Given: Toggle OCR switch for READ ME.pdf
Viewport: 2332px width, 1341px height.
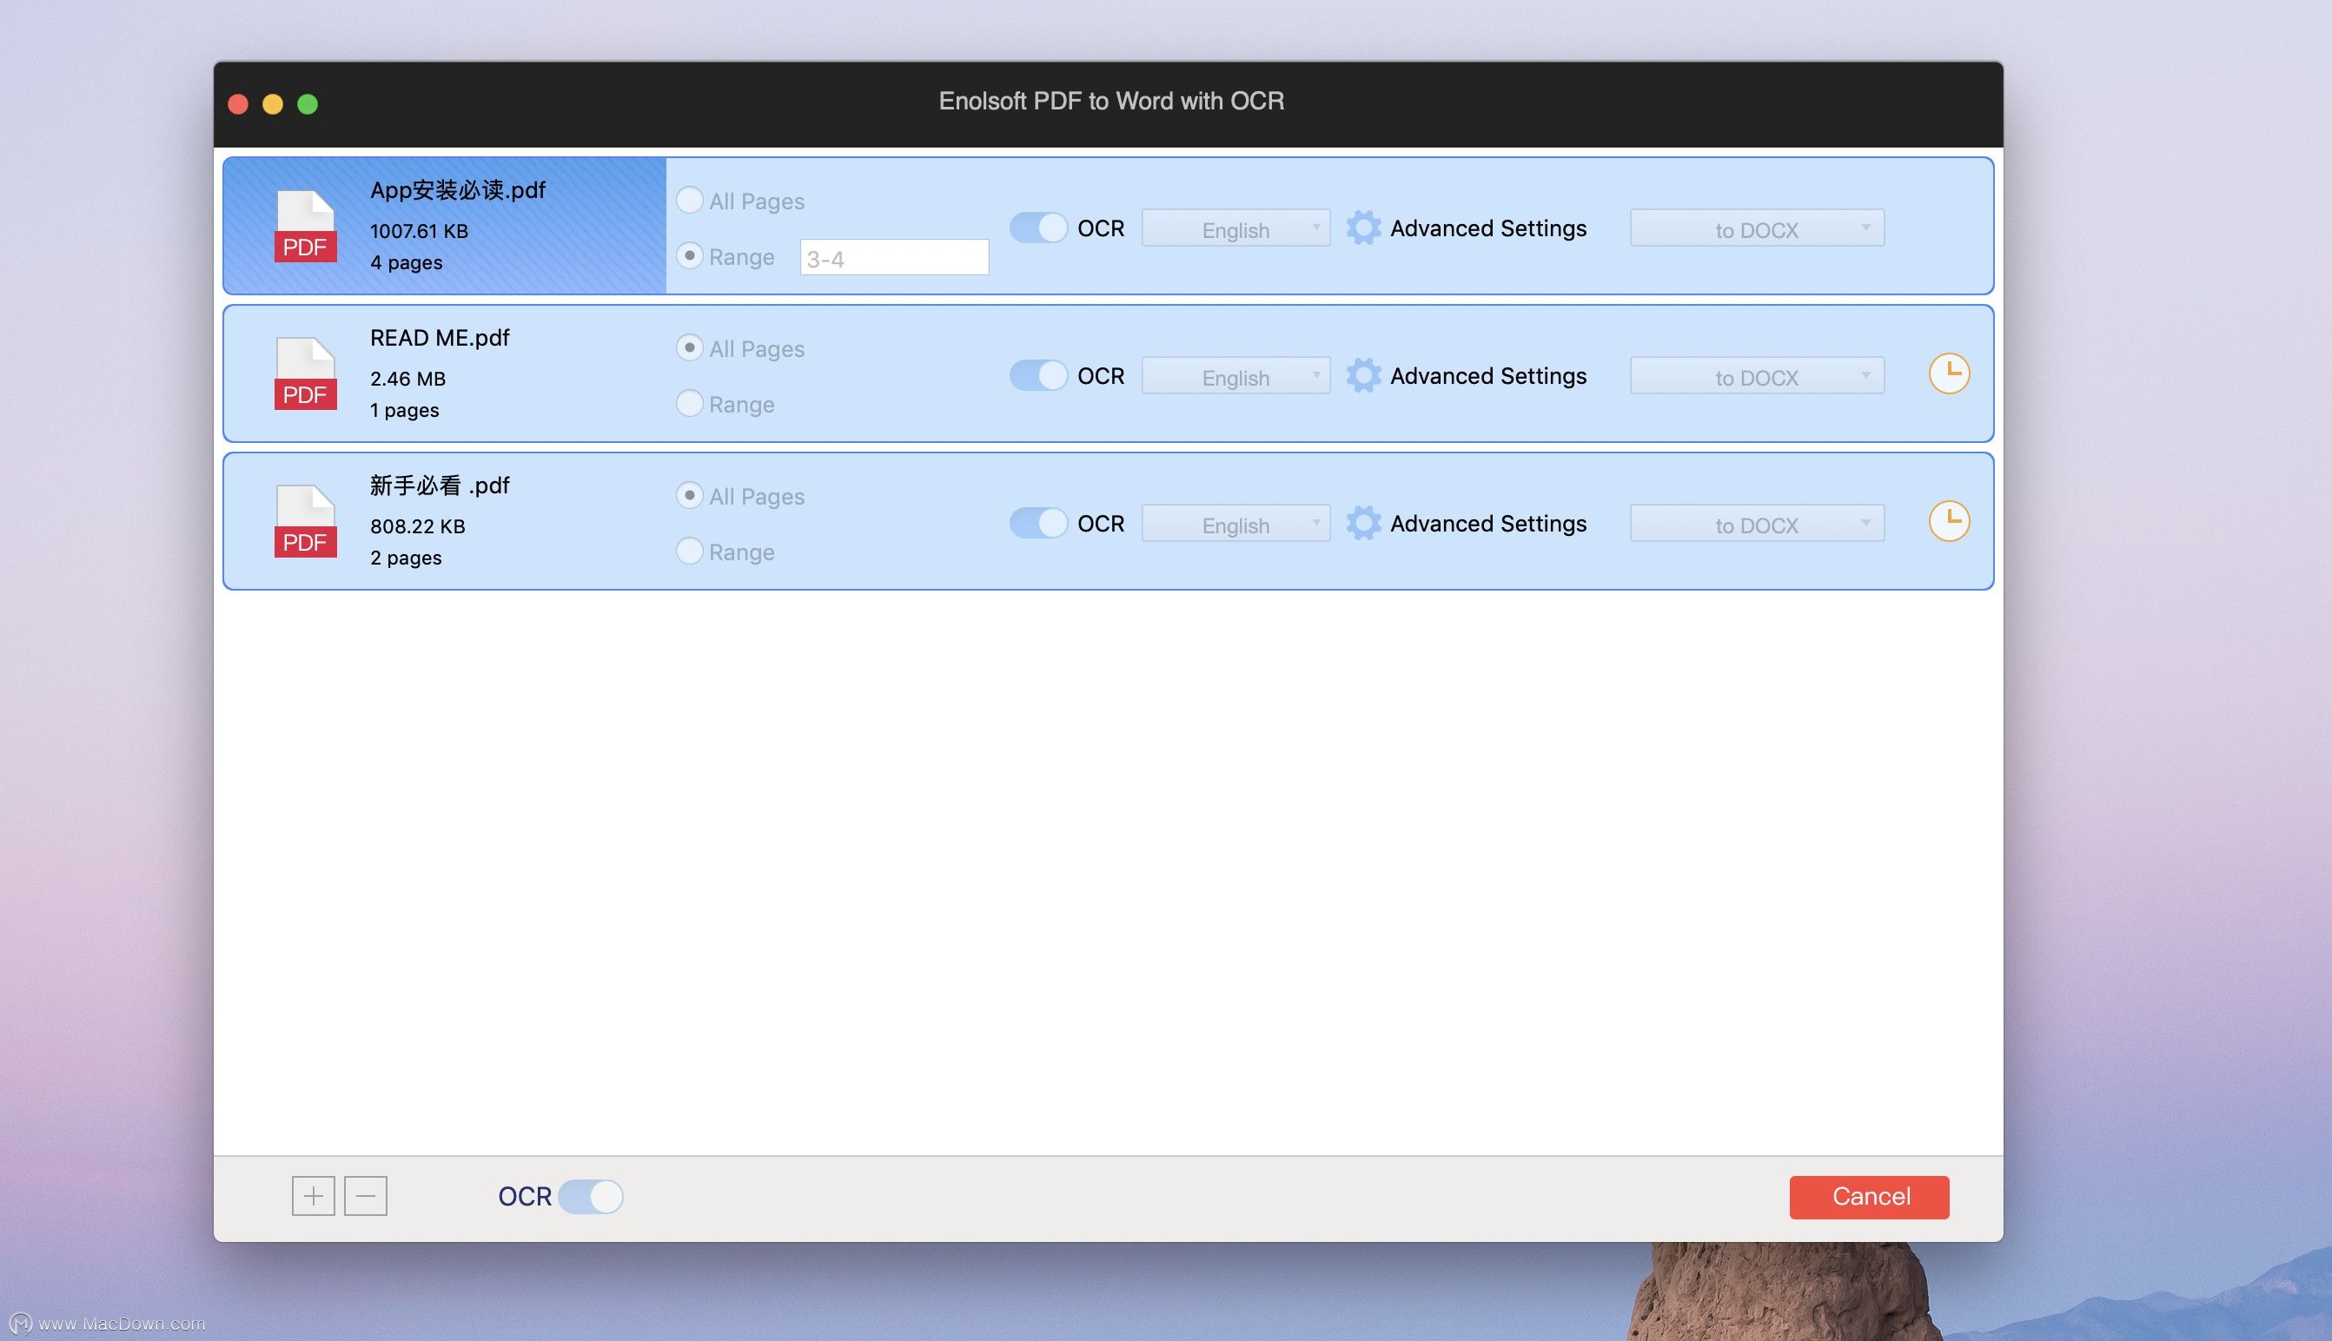Looking at the screenshot, I should coord(1038,375).
